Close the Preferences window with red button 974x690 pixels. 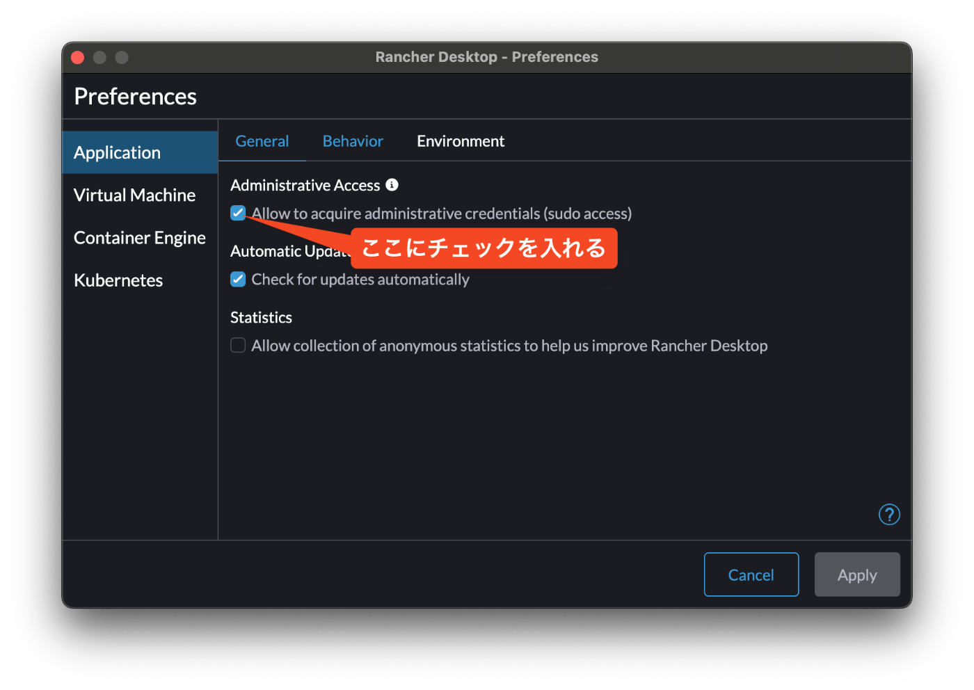[78, 57]
